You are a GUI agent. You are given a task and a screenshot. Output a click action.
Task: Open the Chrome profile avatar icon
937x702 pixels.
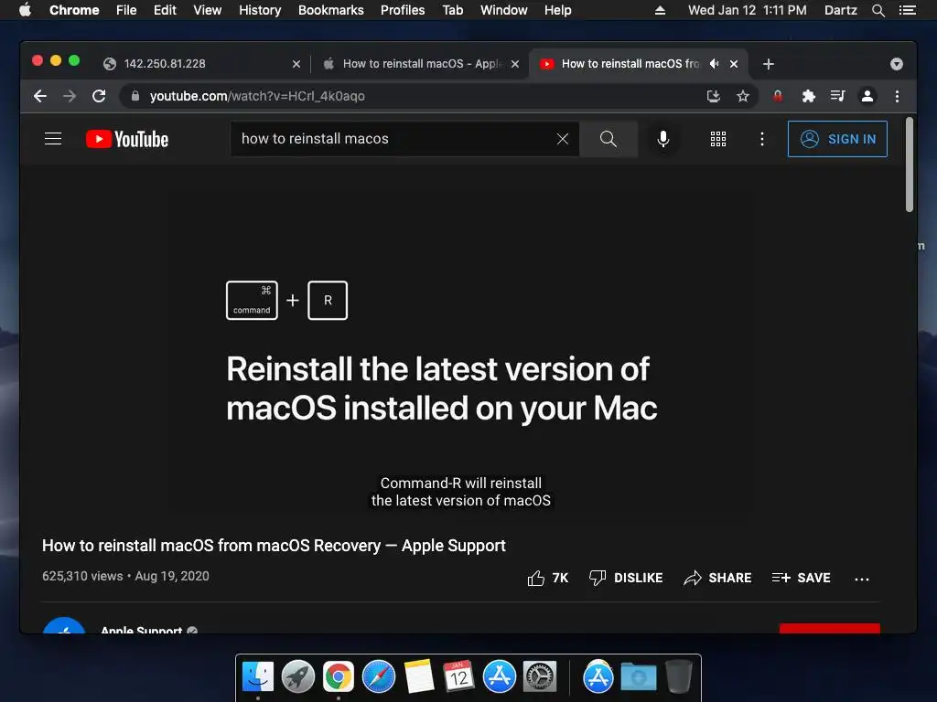click(867, 96)
